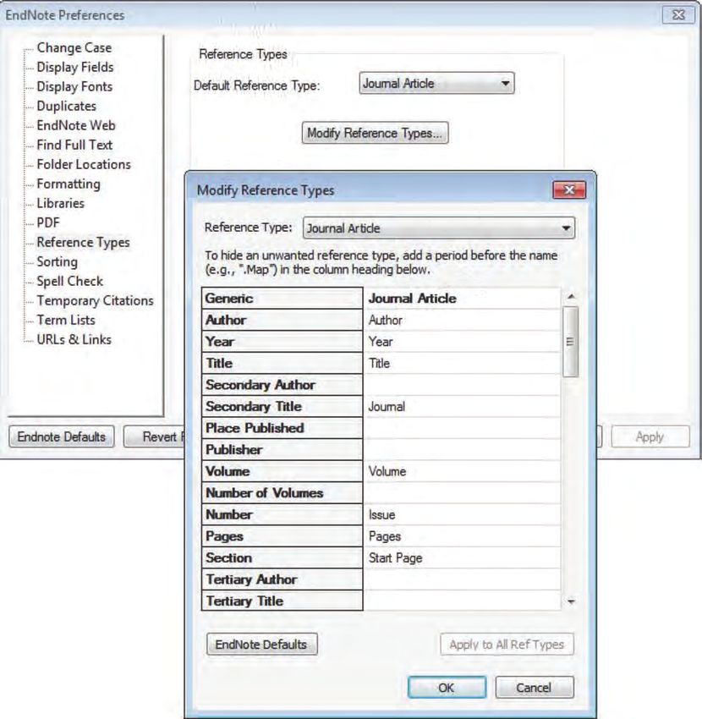Open Display Fonts preferences
The width and height of the screenshot is (702, 719).
74,86
